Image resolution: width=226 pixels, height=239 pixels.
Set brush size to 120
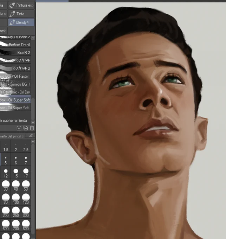(x=26, y=199)
